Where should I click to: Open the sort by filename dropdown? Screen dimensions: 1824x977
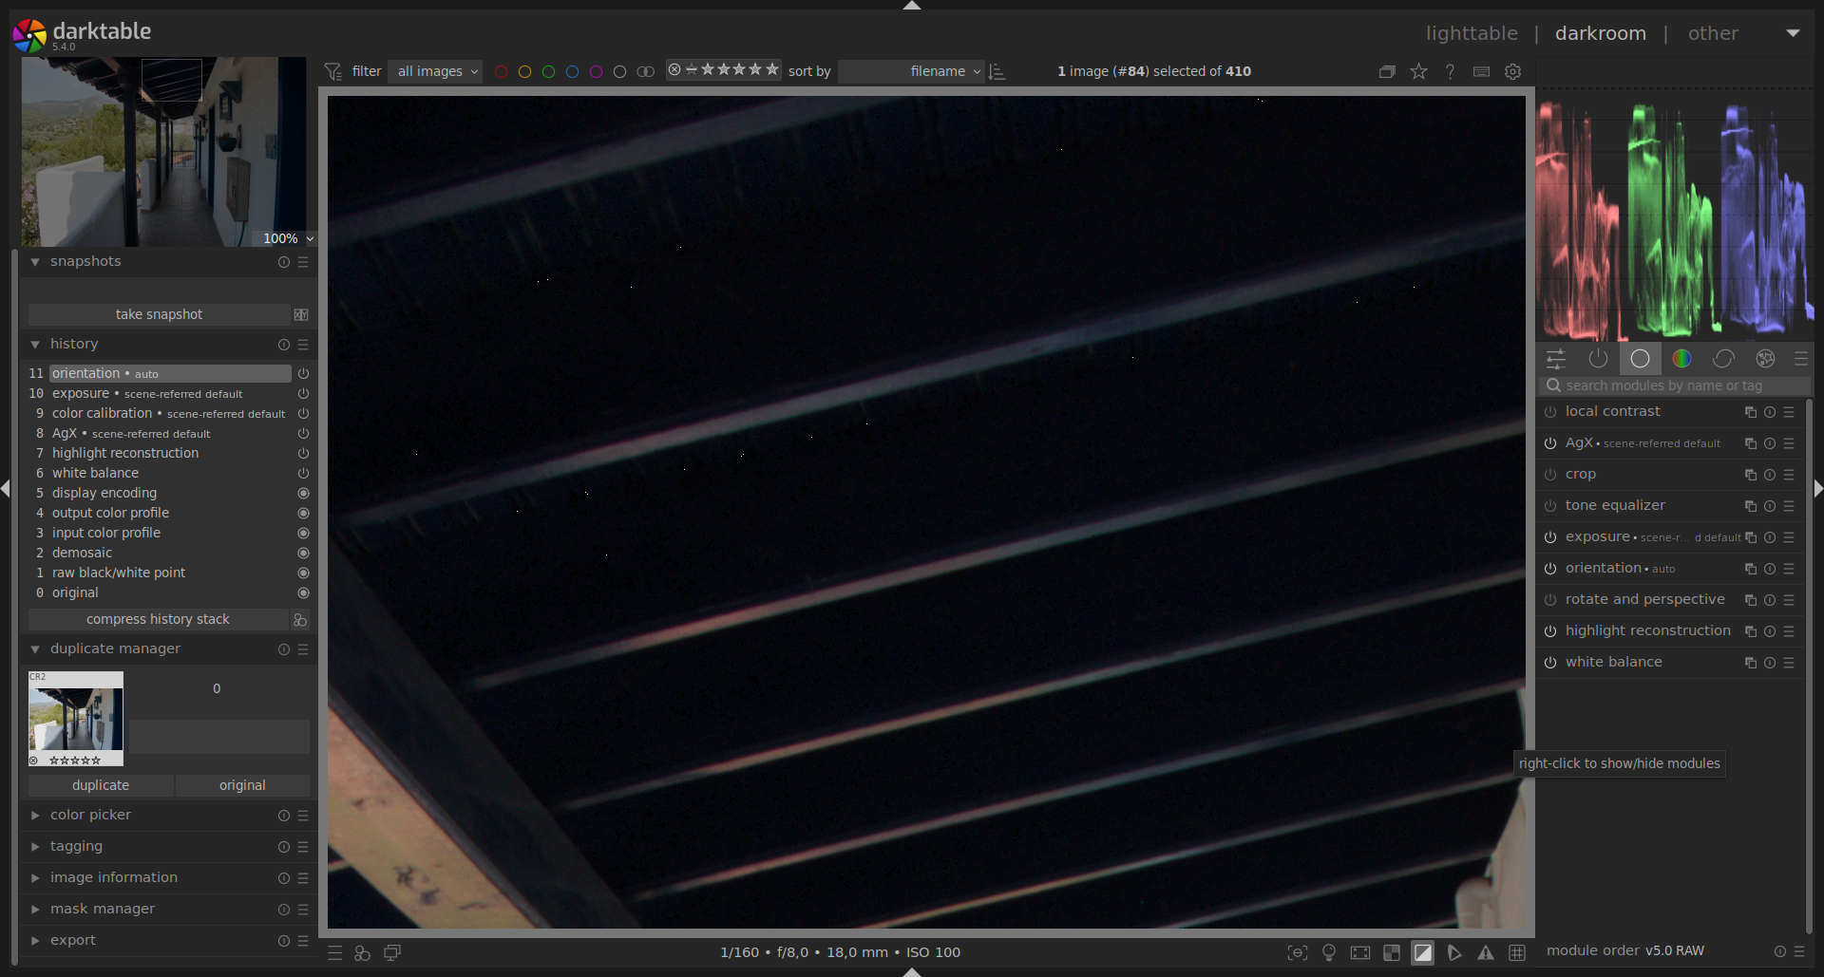click(x=912, y=71)
